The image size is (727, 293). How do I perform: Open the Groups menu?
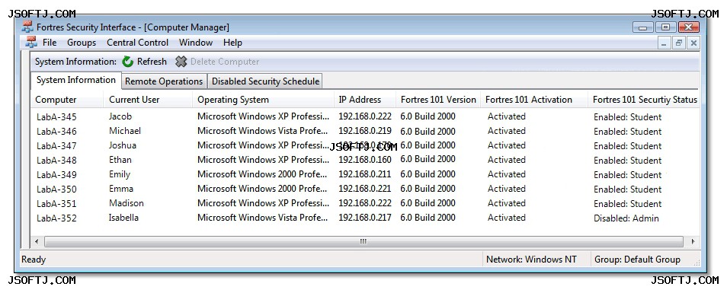pyautogui.click(x=82, y=43)
